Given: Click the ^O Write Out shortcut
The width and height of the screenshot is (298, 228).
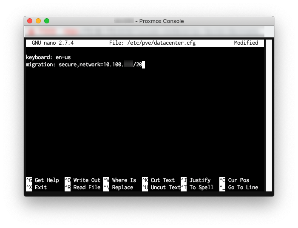Looking at the screenshot, I should pos(82,180).
